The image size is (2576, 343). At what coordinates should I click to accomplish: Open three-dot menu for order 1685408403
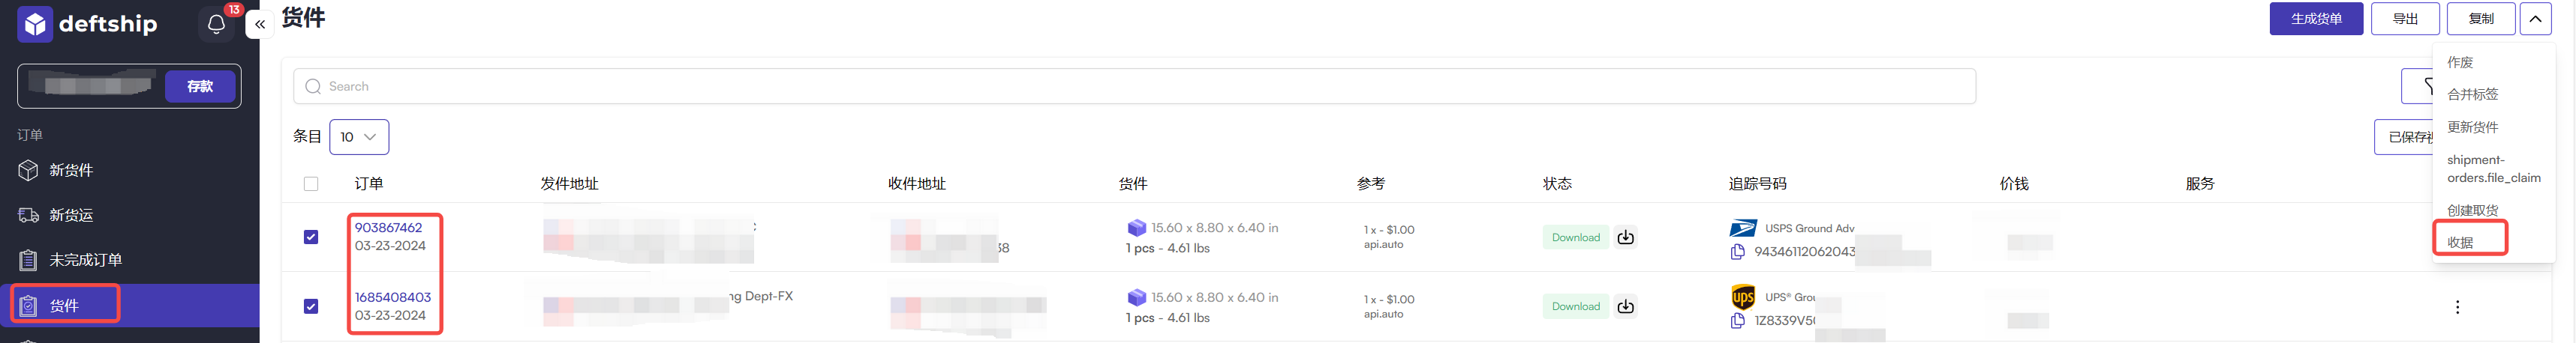tap(2457, 307)
